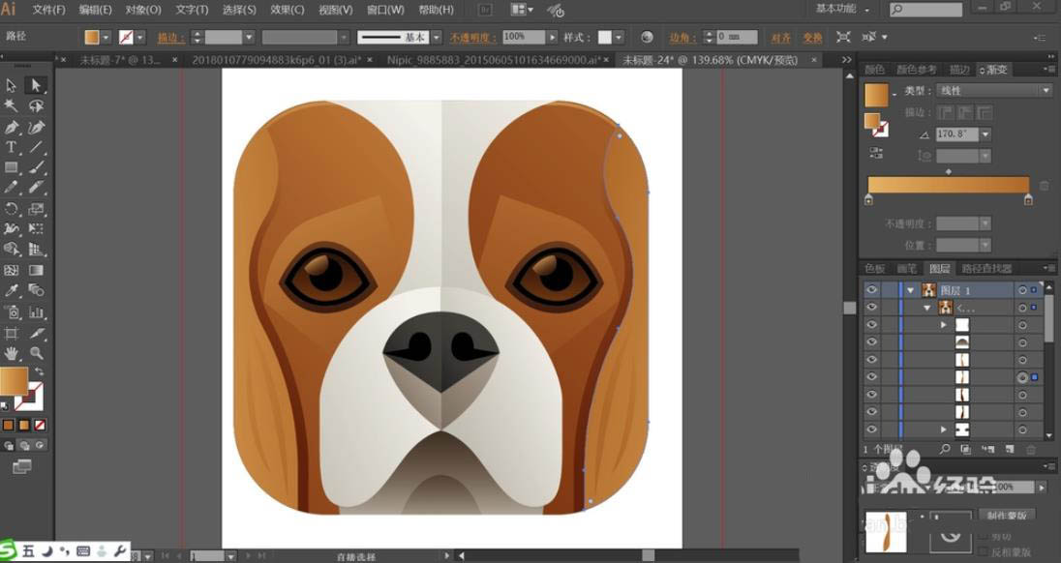Set fill to None in toolbox

[x=40, y=425]
